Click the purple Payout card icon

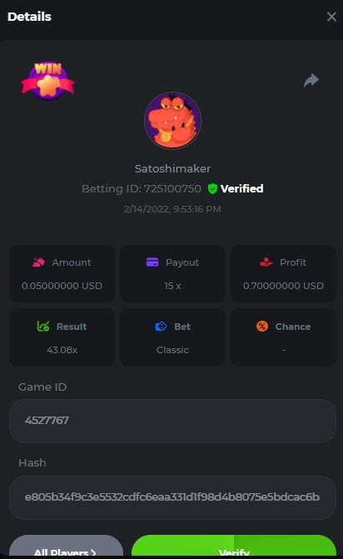(x=152, y=262)
